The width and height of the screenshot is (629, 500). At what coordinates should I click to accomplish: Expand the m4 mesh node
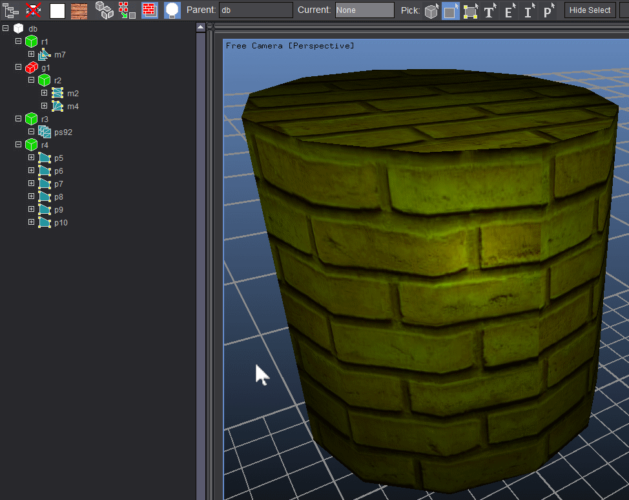click(x=44, y=105)
